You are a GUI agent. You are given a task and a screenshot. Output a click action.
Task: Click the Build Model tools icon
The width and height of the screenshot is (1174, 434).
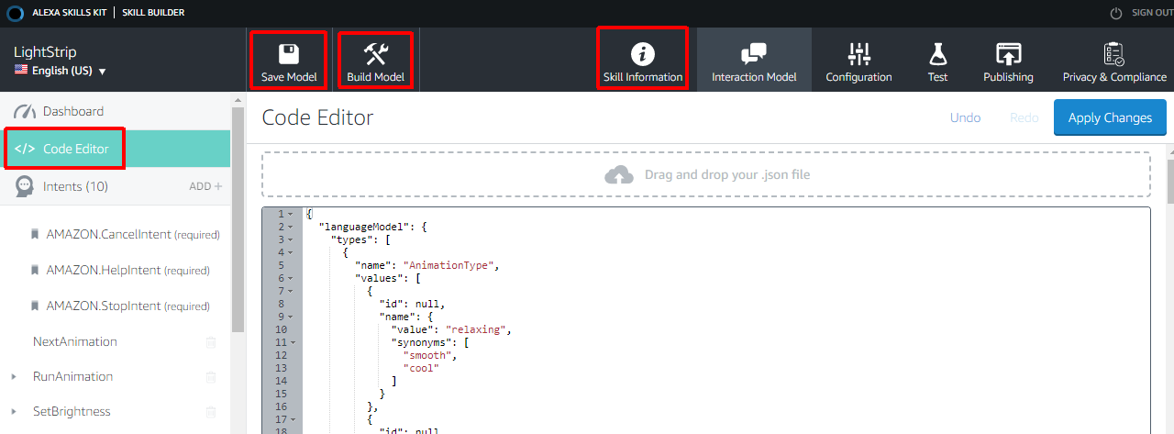(x=375, y=53)
